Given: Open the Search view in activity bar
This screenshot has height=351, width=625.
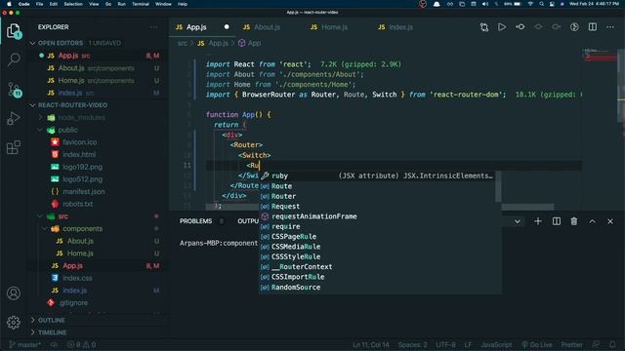Looking at the screenshot, I should click(13, 59).
